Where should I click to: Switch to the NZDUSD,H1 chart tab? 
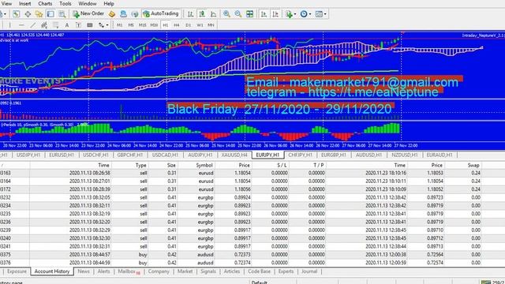pos(405,155)
